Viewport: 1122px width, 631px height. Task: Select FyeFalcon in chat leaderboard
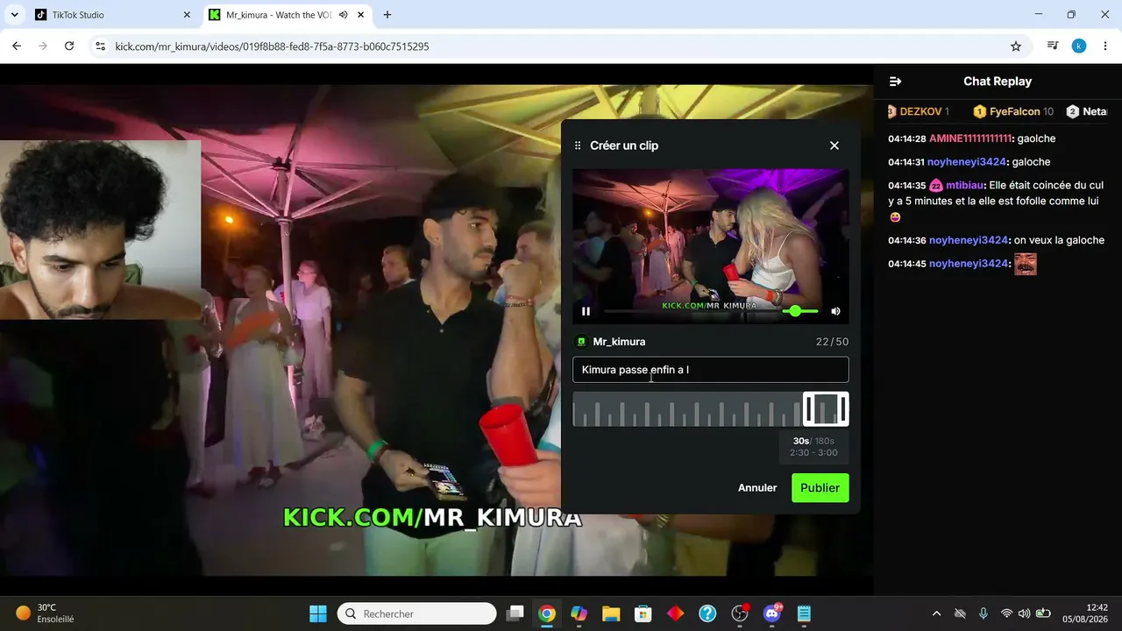(1015, 111)
